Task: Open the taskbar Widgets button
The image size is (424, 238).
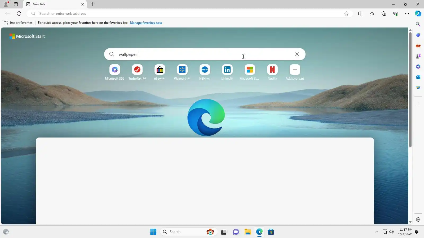Action: 6,232
